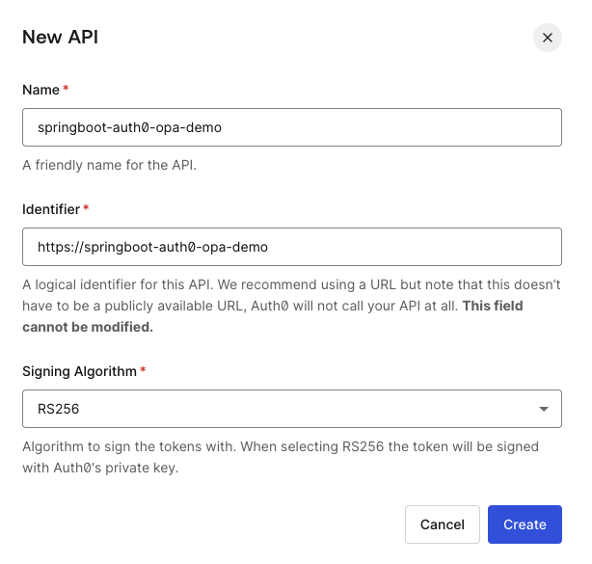Image resolution: width=592 pixels, height=564 pixels.
Task: Click the 'A friendly name for the API' hint
Action: tap(109, 165)
